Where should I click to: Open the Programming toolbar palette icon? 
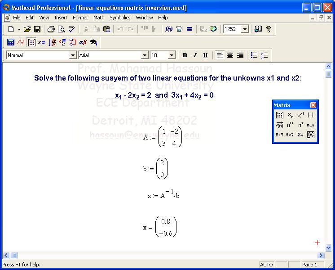[x=73, y=42]
